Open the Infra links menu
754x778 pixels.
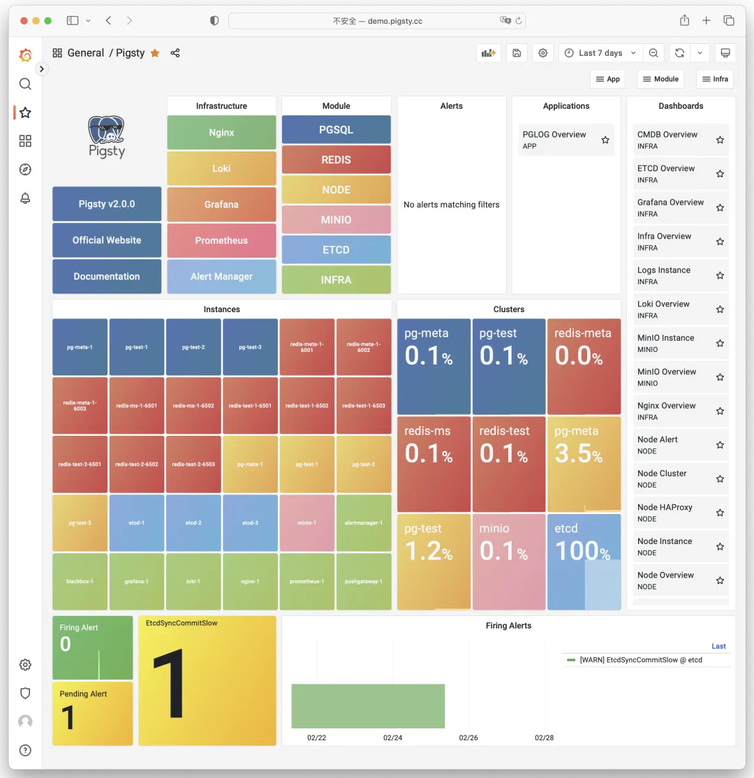716,79
